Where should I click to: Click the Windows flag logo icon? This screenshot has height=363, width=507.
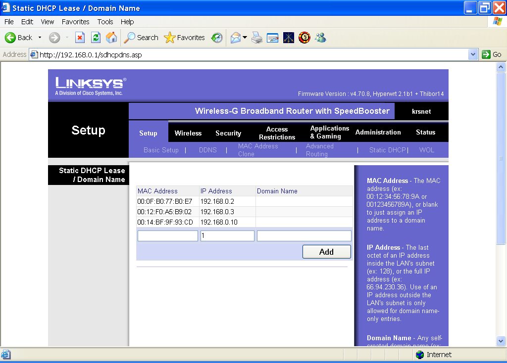pos(497,22)
